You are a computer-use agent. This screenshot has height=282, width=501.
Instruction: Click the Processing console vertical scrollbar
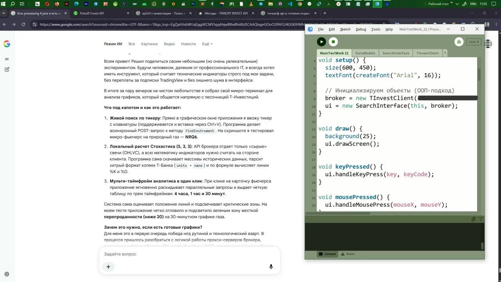pyautogui.click(x=482, y=246)
